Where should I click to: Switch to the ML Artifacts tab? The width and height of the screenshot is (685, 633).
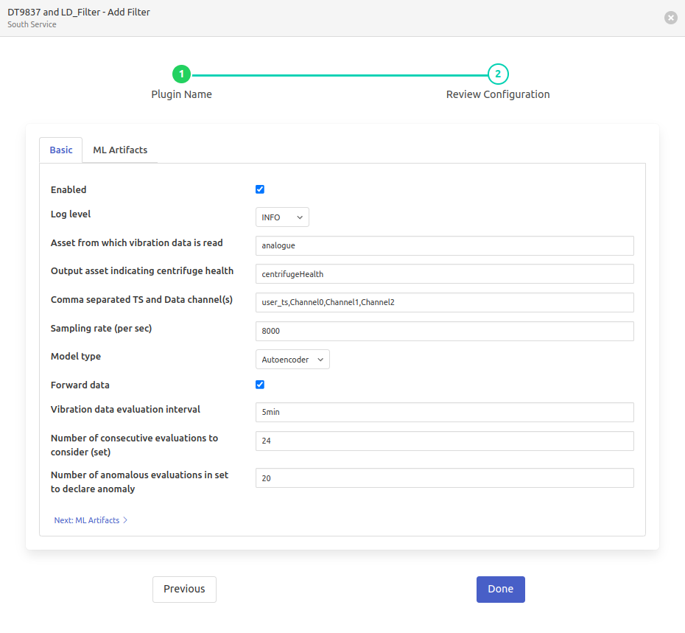(x=120, y=150)
